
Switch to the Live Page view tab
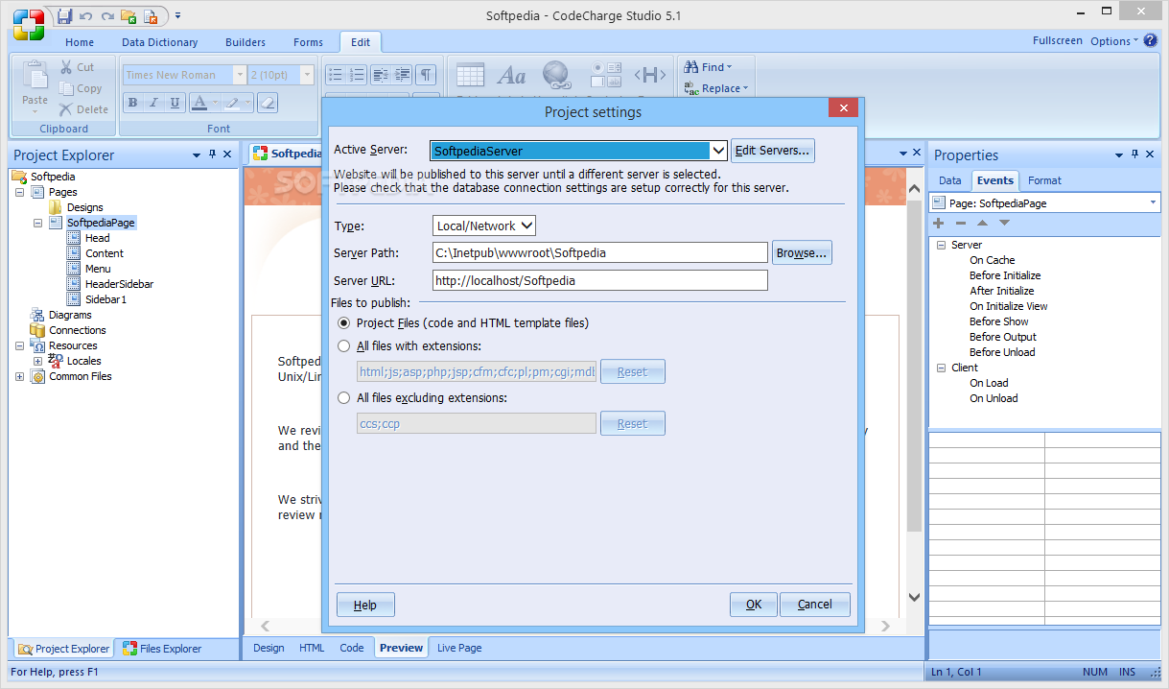pyautogui.click(x=459, y=648)
